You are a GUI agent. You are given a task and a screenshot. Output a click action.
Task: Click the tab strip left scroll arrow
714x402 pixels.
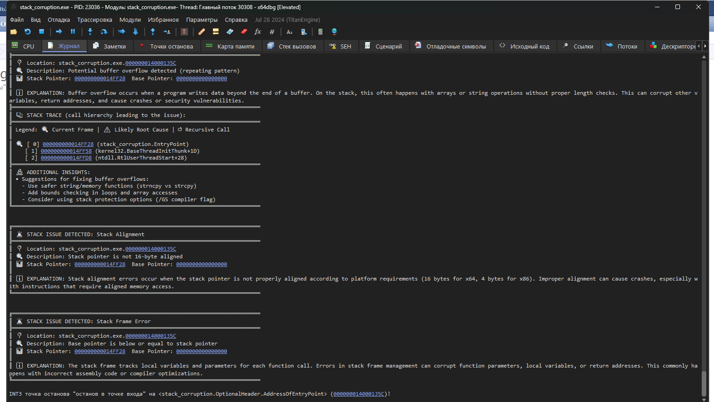click(x=699, y=46)
